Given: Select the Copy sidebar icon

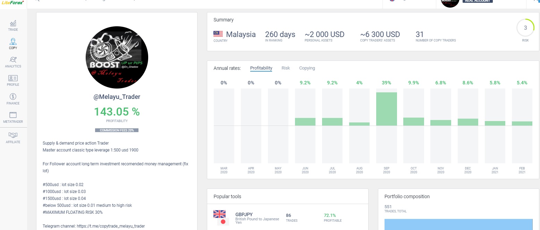Looking at the screenshot, I should coord(13,44).
